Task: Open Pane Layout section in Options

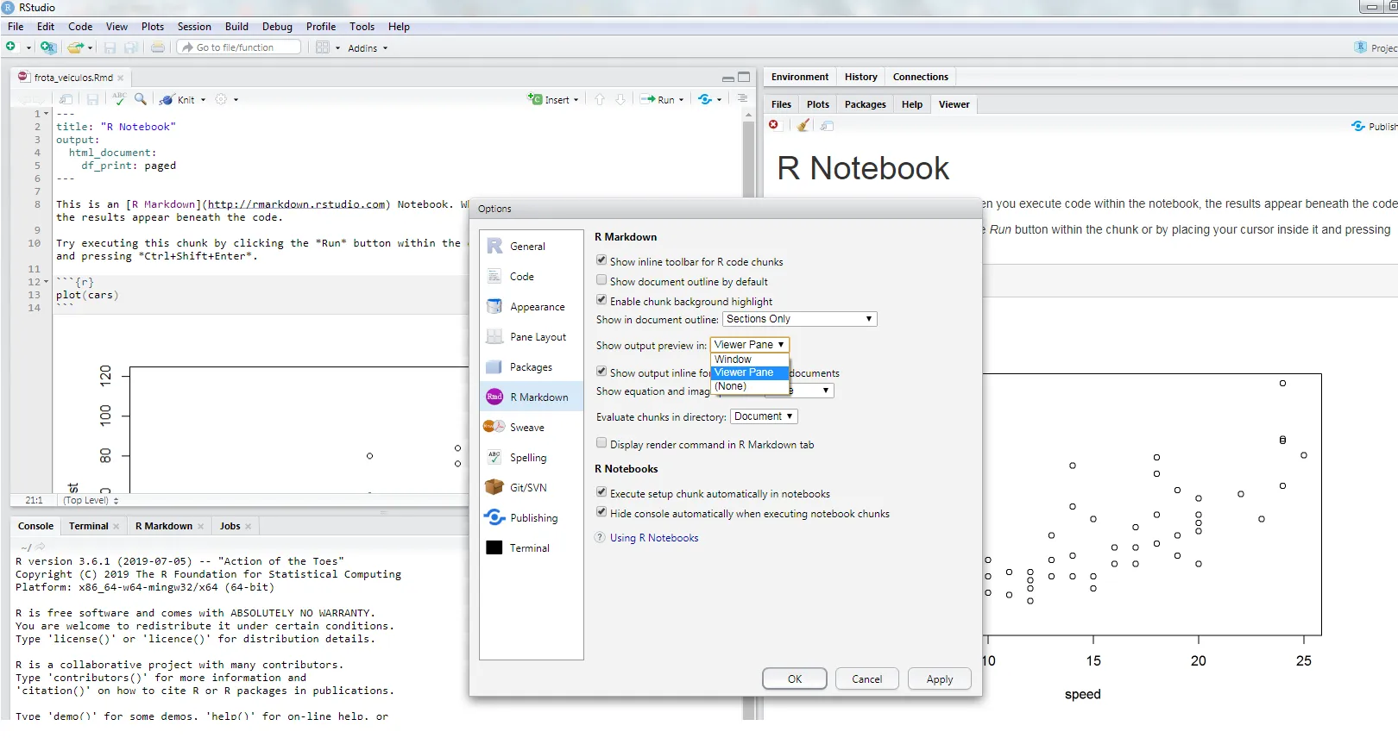Action: pos(531,336)
